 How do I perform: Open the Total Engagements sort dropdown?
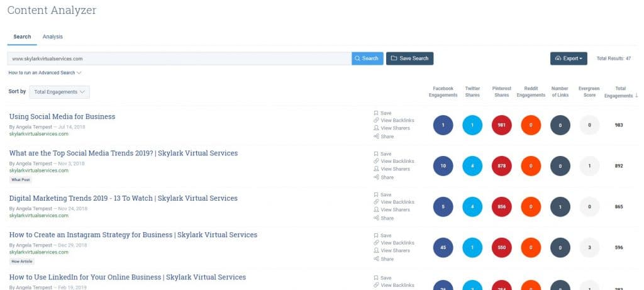[60, 92]
